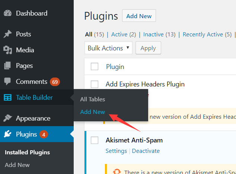Show Recently Active plugins
The height and width of the screenshot is (174, 236).
point(203,35)
